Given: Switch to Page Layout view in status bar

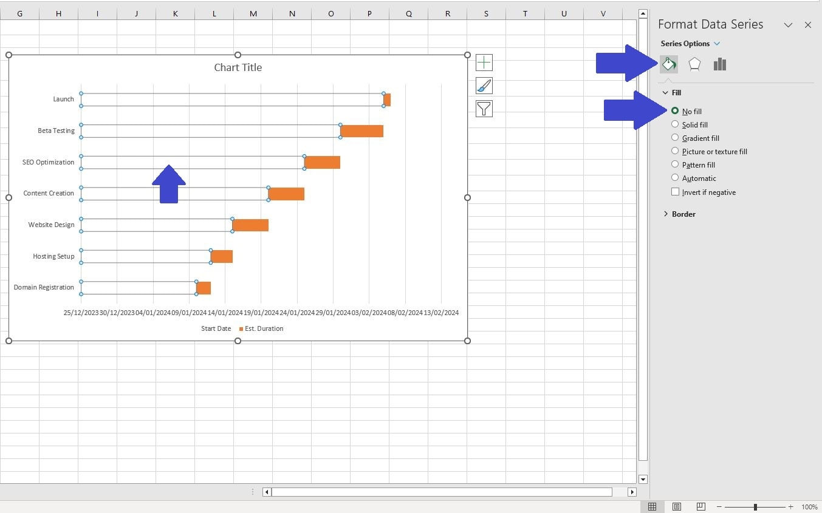Looking at the screenshot, I should coord(676,506).
